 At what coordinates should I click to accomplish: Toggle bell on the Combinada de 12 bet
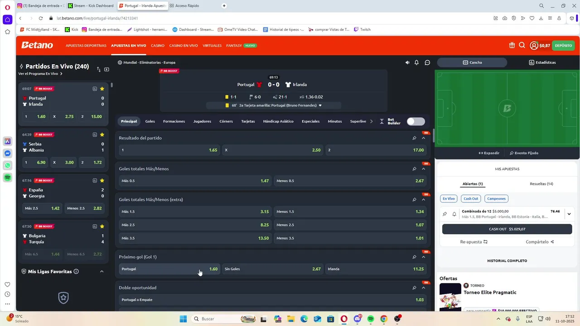454,214
